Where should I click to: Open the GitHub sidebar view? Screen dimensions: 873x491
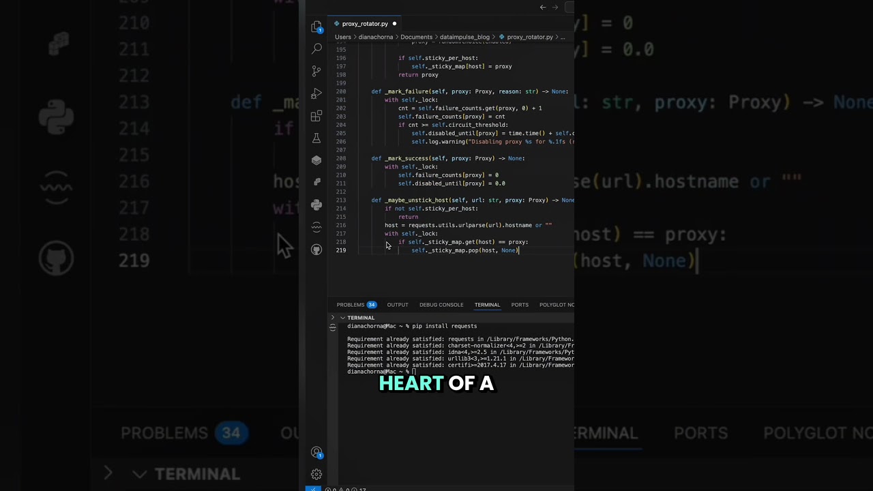pyautogui.click(x=316, y=250)
